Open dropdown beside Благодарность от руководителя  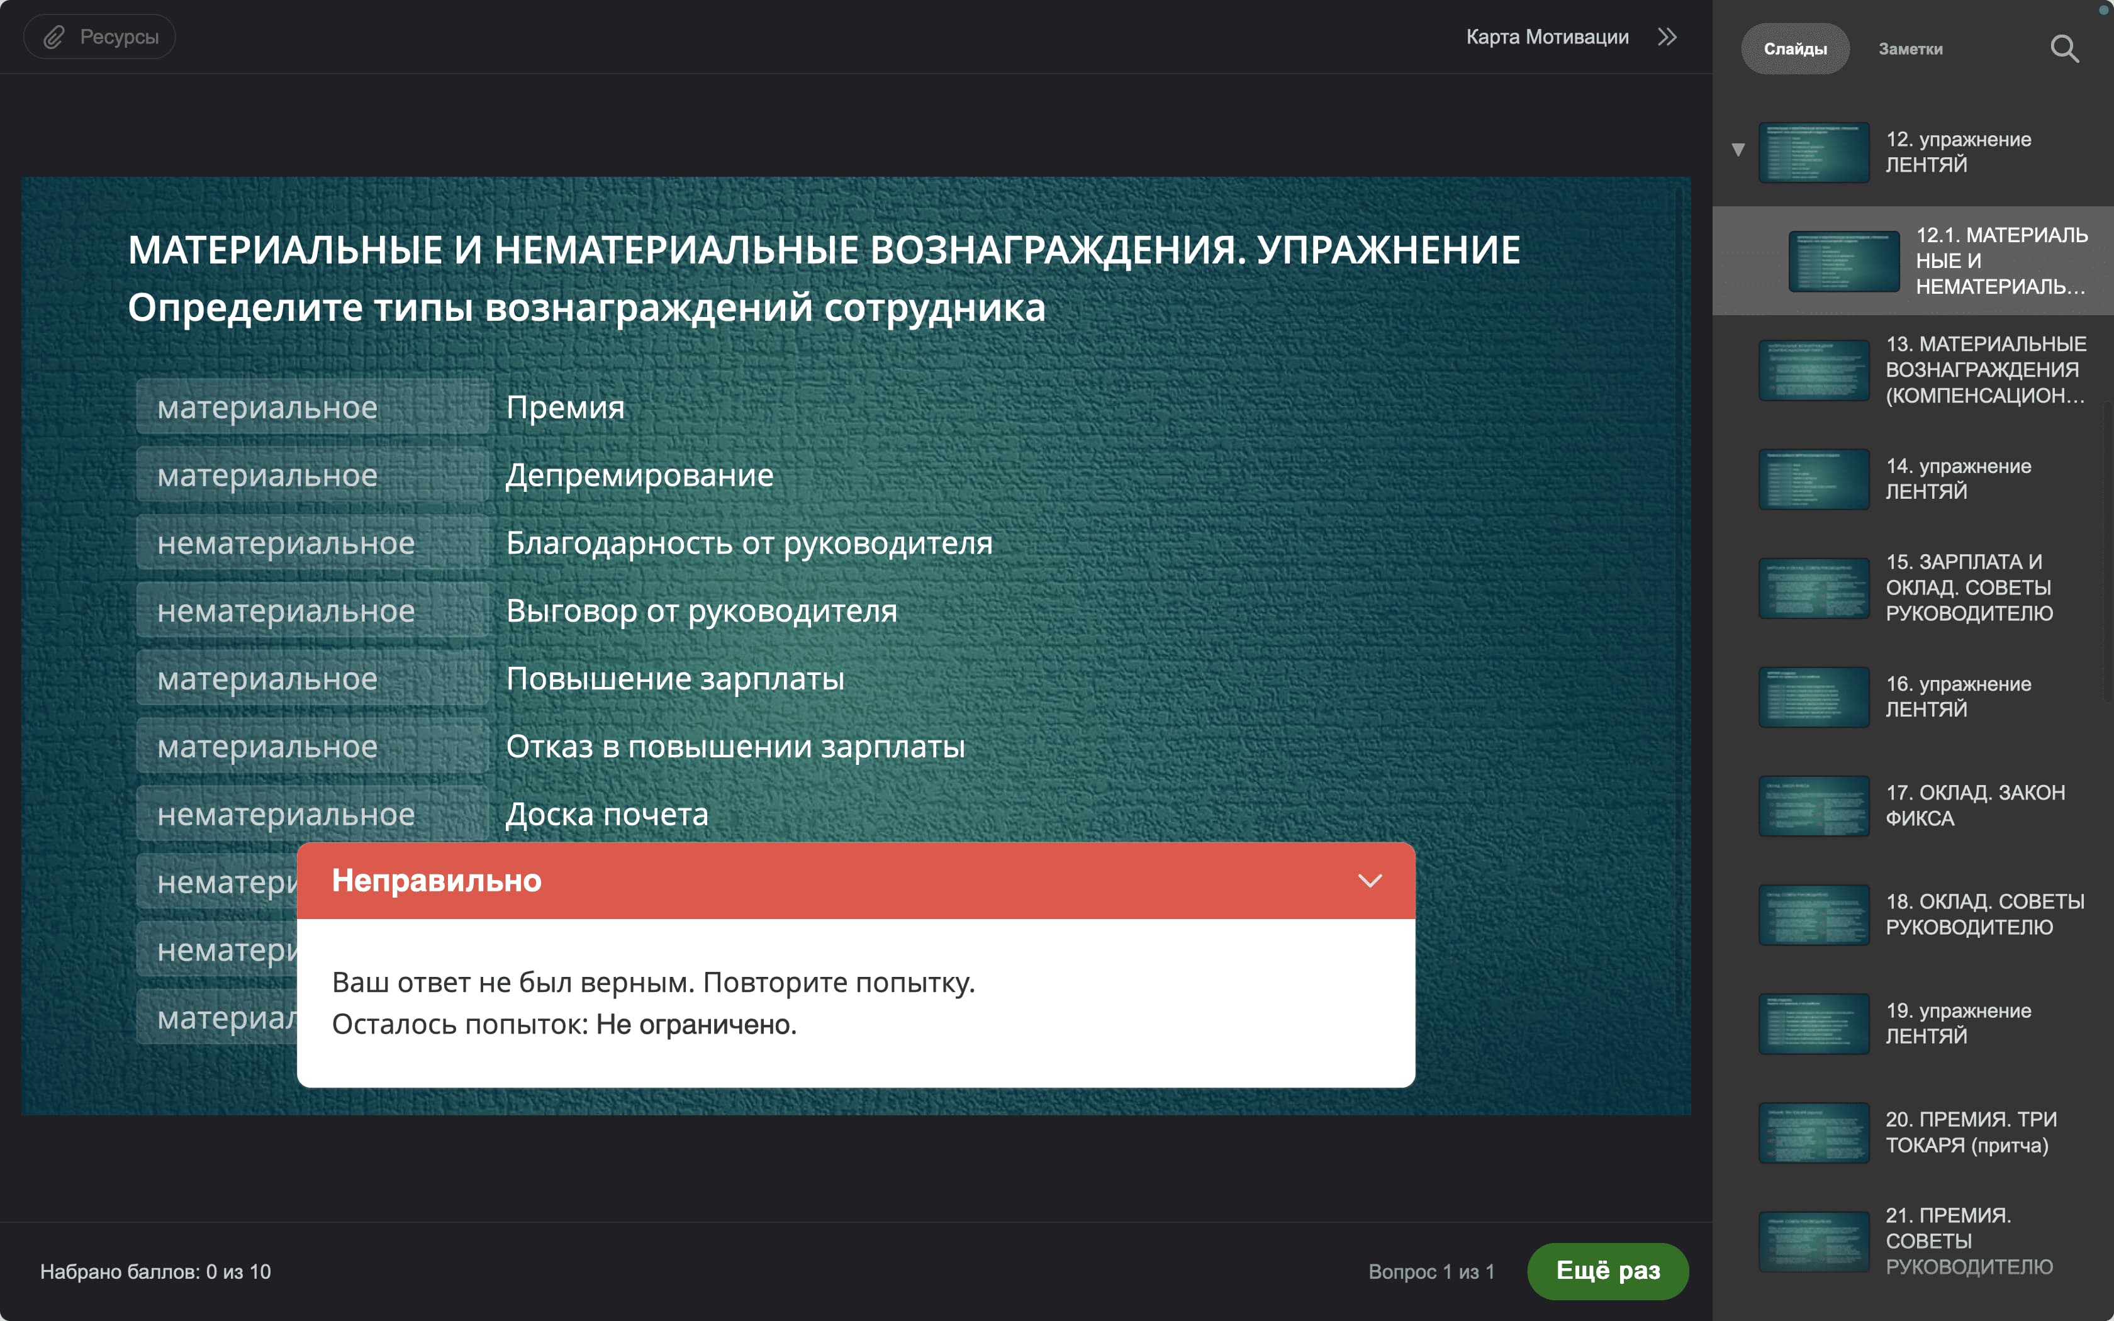[313, 542]
